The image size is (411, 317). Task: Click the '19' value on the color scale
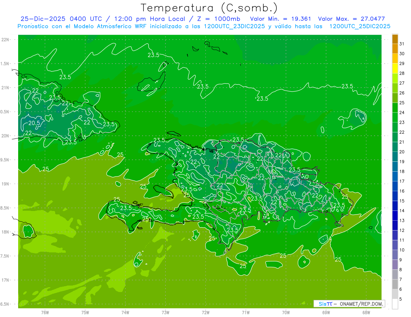tap(402, 161)
